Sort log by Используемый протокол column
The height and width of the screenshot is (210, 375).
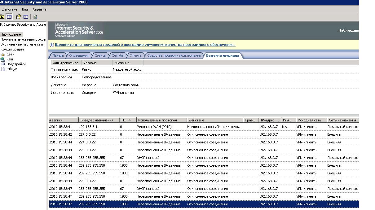[x=161, y=120]
